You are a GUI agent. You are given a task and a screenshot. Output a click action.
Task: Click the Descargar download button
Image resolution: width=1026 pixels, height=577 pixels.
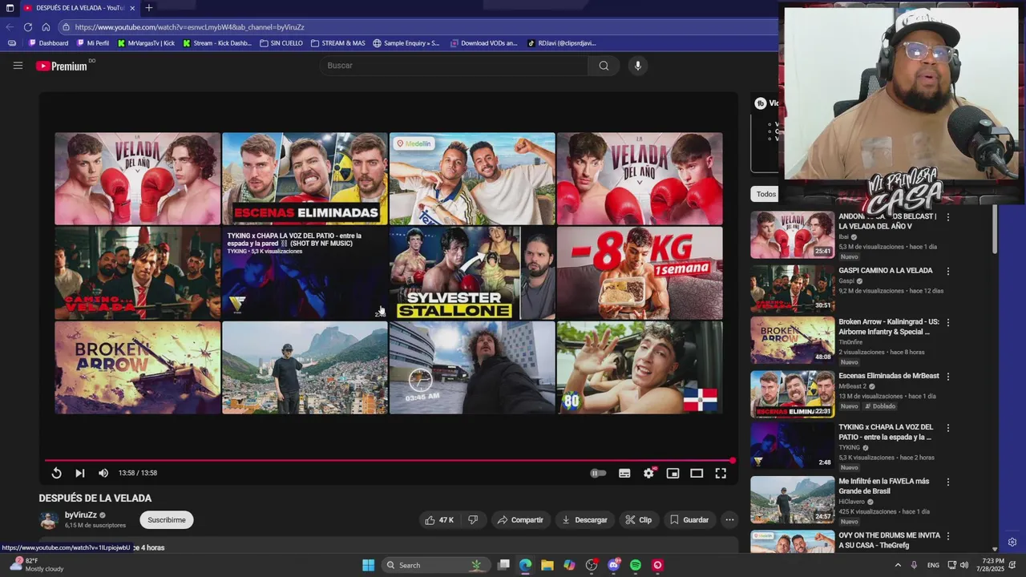(x=584, y=520)
